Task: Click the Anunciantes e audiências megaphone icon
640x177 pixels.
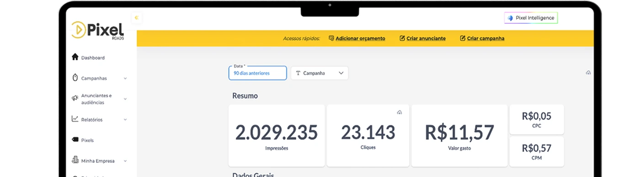Action: [75, 98]
